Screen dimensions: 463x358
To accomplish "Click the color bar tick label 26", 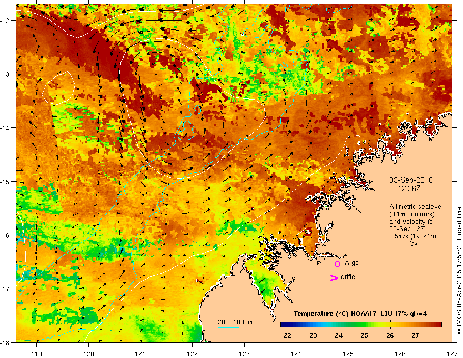I will [x=390, y=335].
